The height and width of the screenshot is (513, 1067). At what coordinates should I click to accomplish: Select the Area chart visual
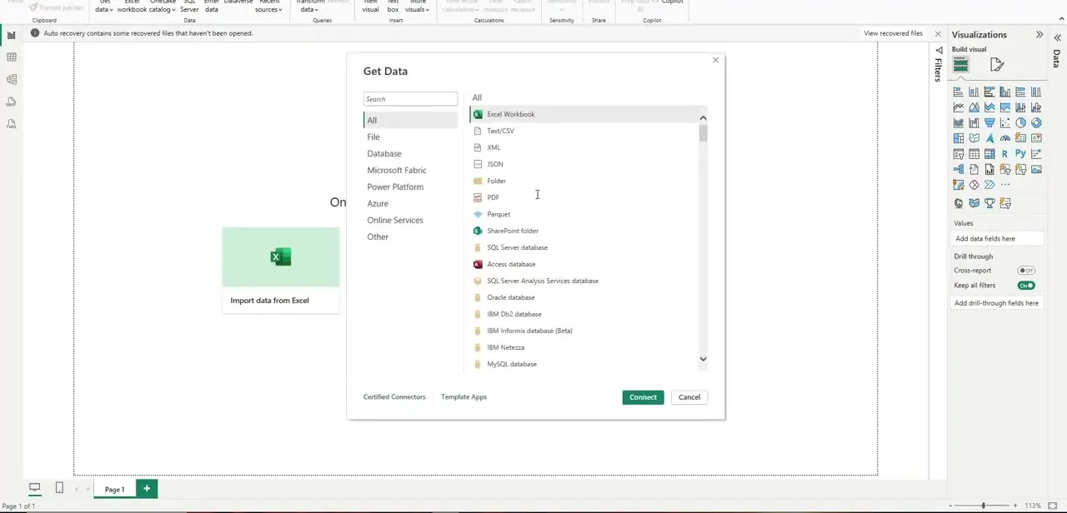point(974,107)
